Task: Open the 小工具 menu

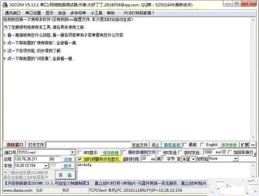Action: pos(96,13)
